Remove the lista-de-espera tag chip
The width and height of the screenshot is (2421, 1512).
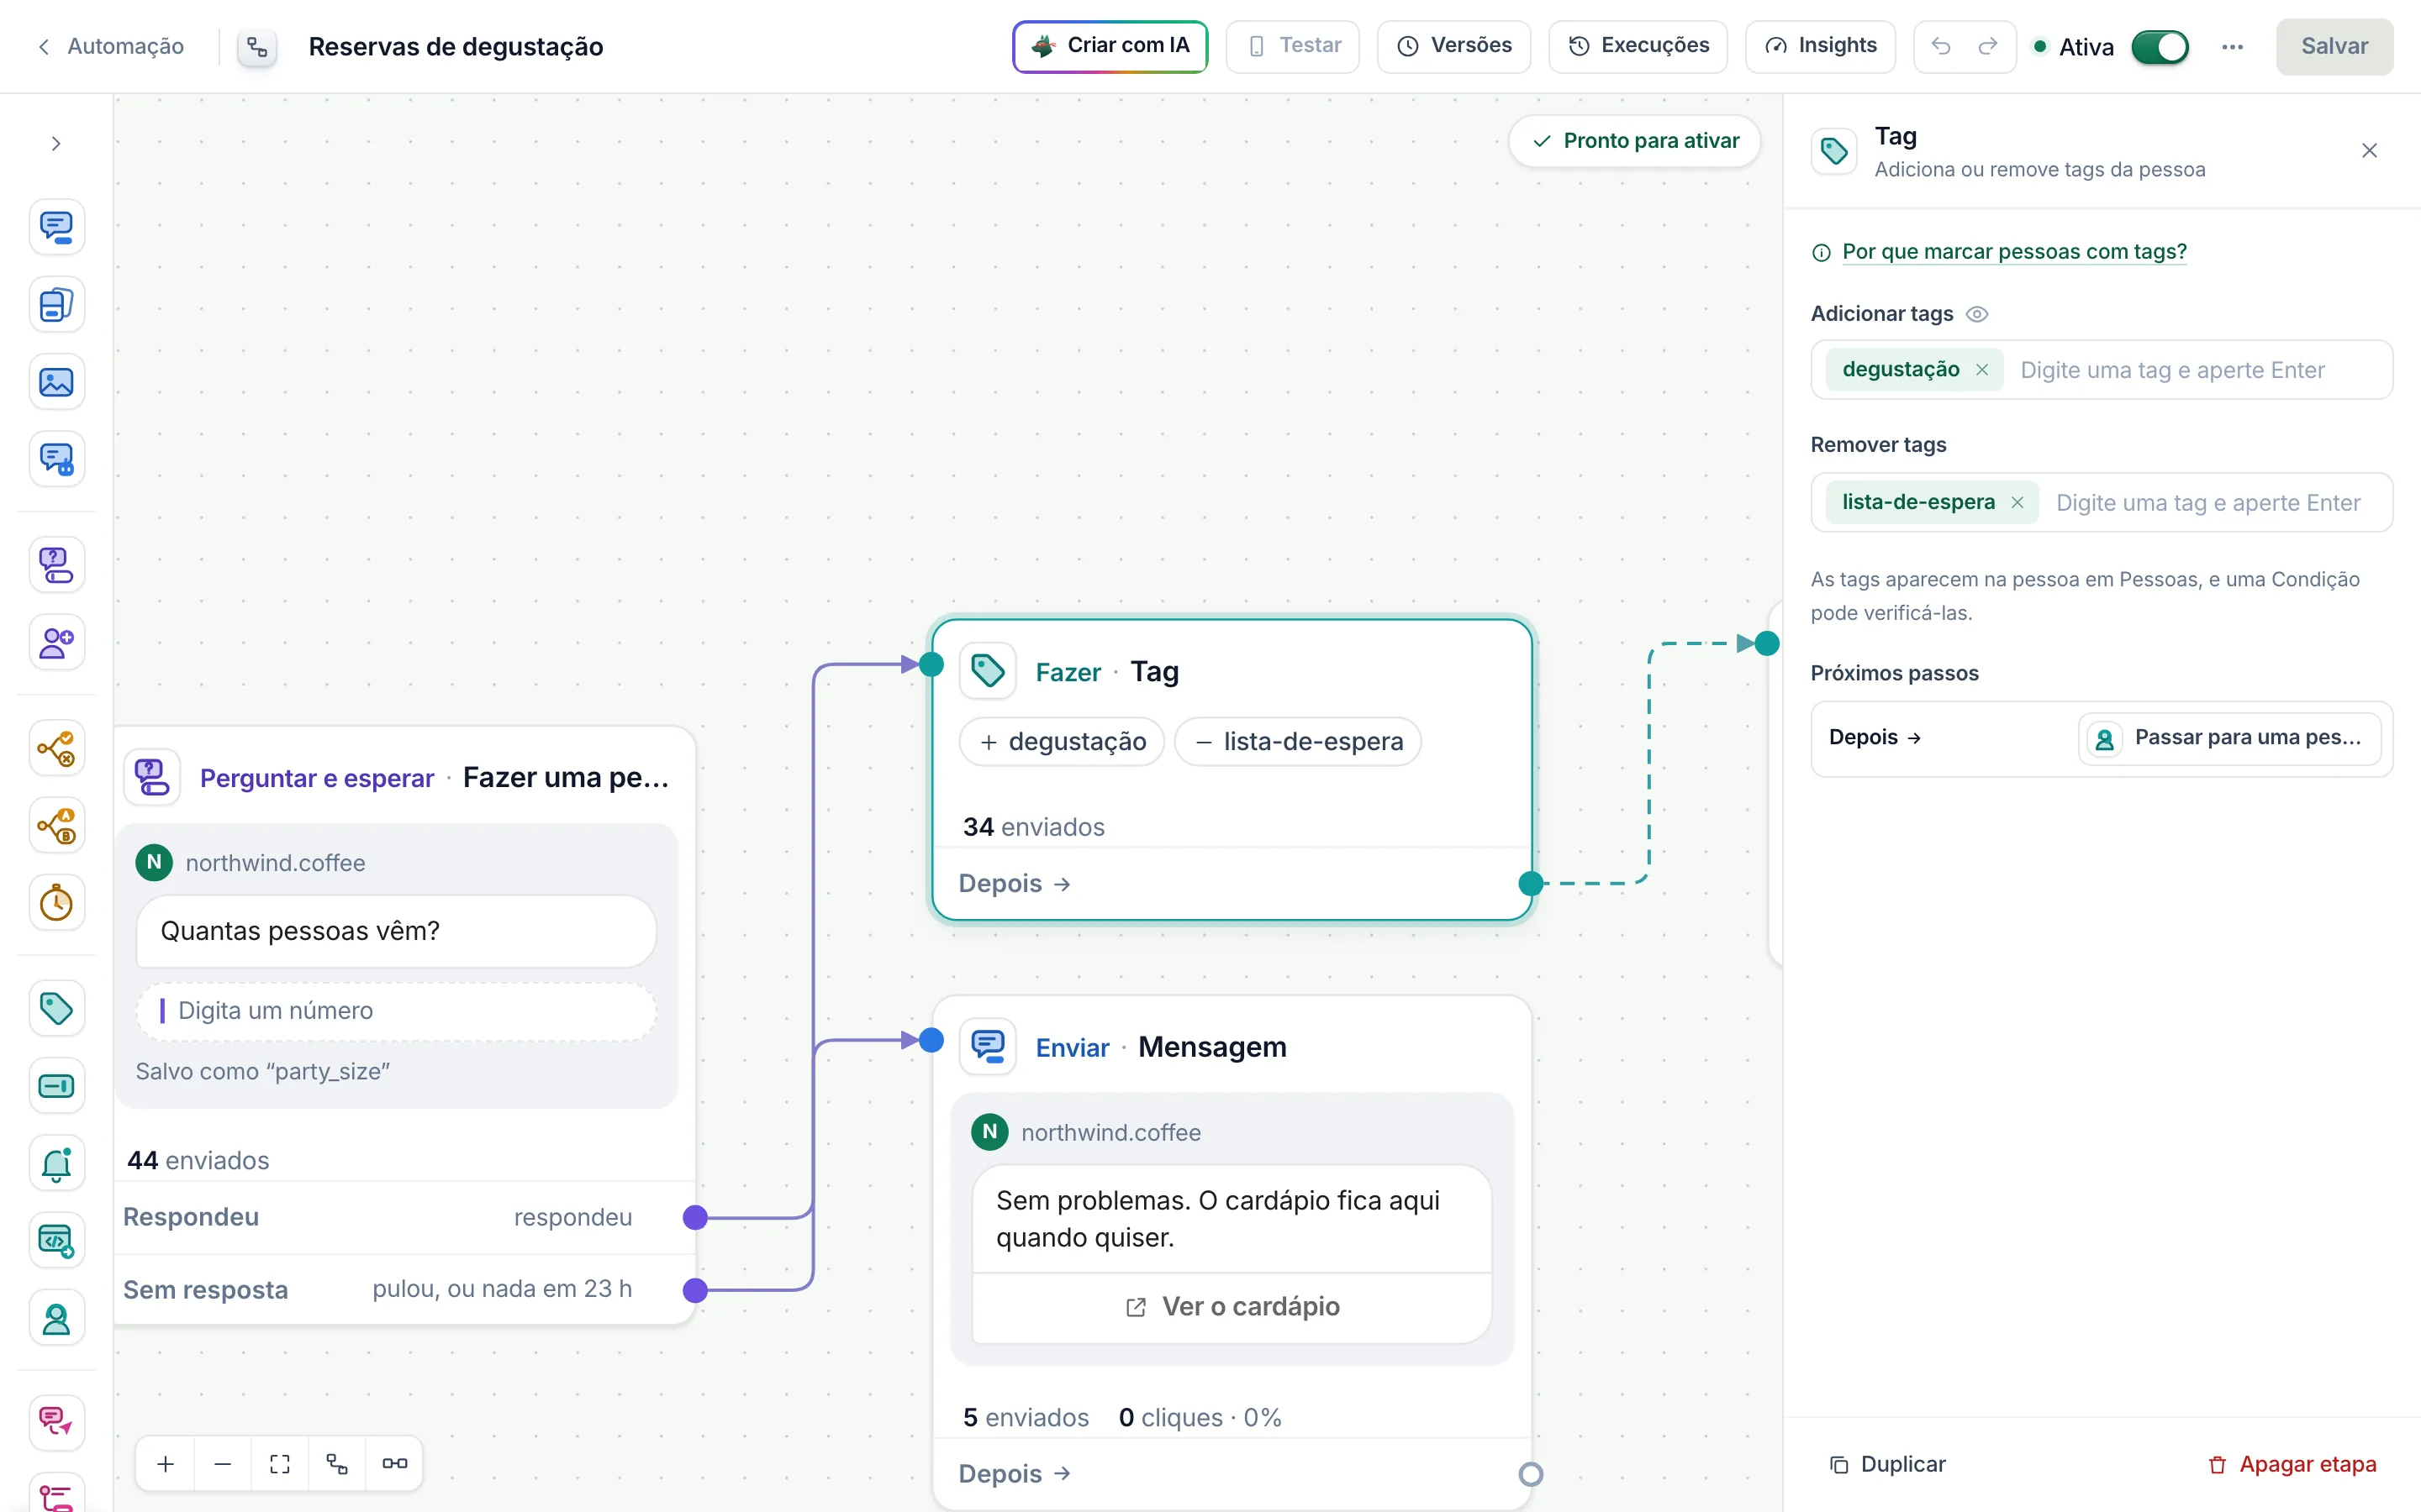[x=2017, y=502]
